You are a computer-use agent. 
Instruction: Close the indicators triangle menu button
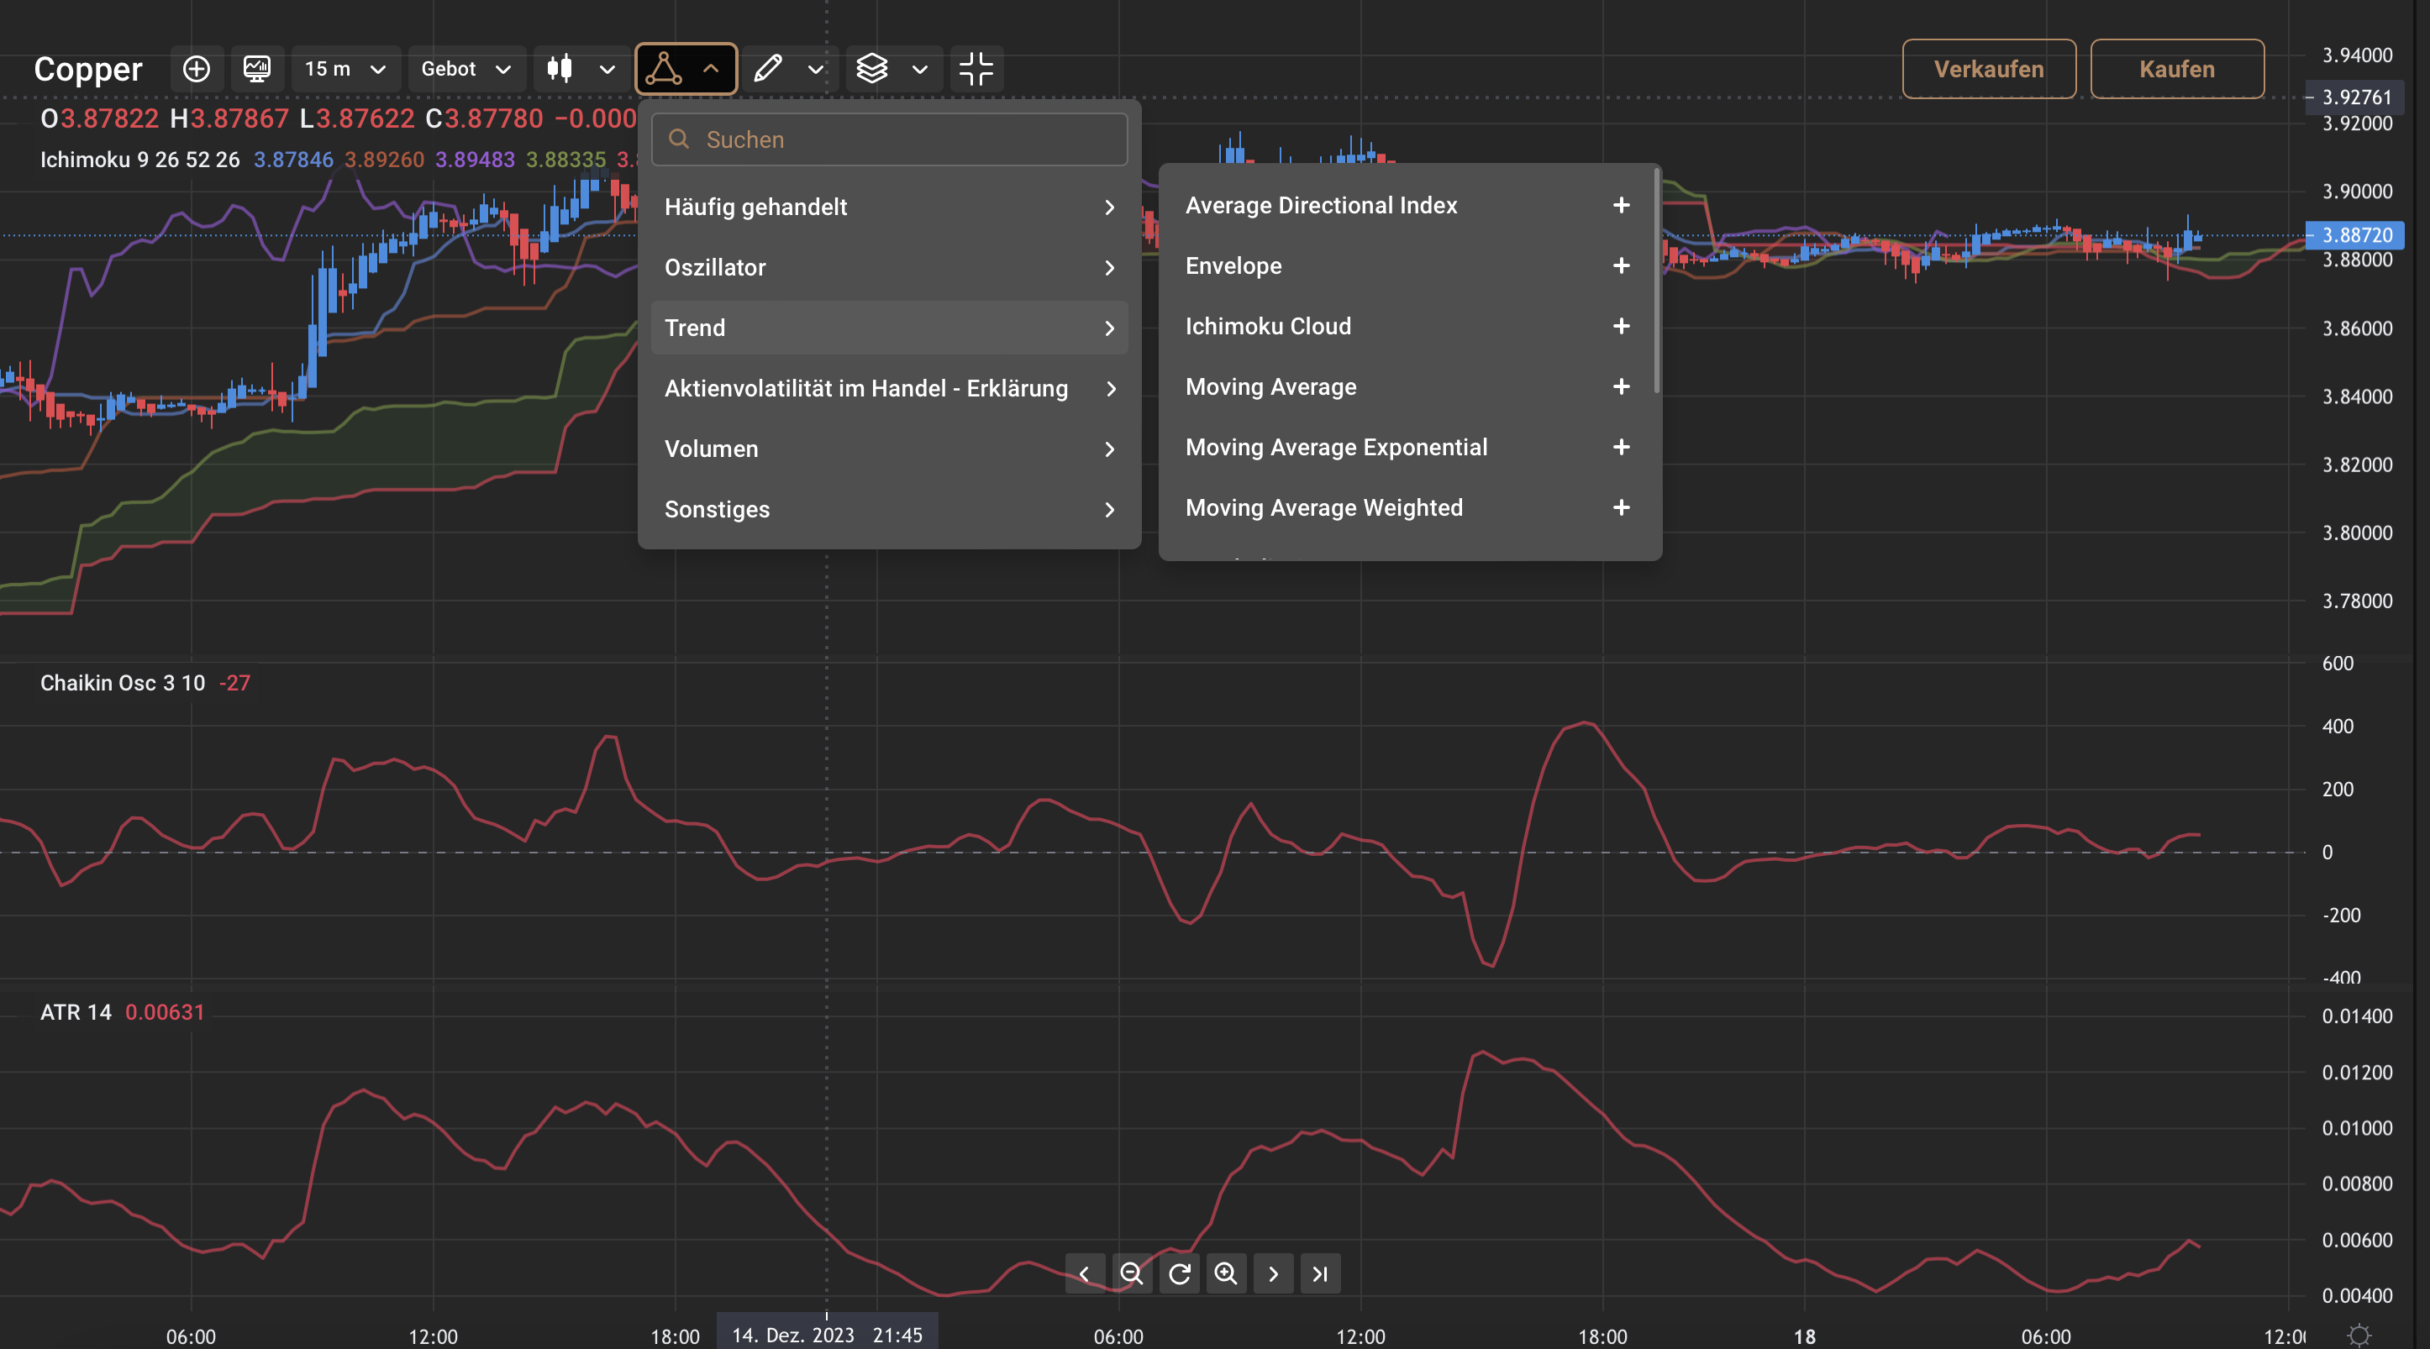pos(686,69)
